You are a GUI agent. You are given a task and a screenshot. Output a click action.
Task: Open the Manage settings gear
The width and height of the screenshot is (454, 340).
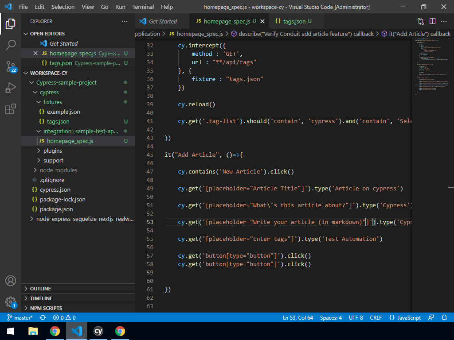11,302
